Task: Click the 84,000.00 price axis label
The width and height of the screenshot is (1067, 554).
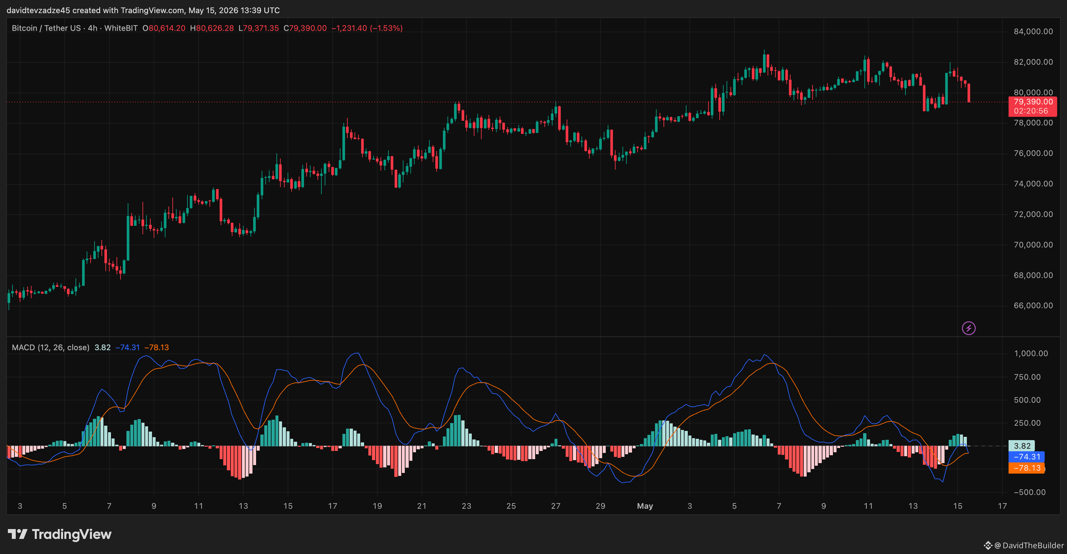Action: click(x=1033, y=32)
